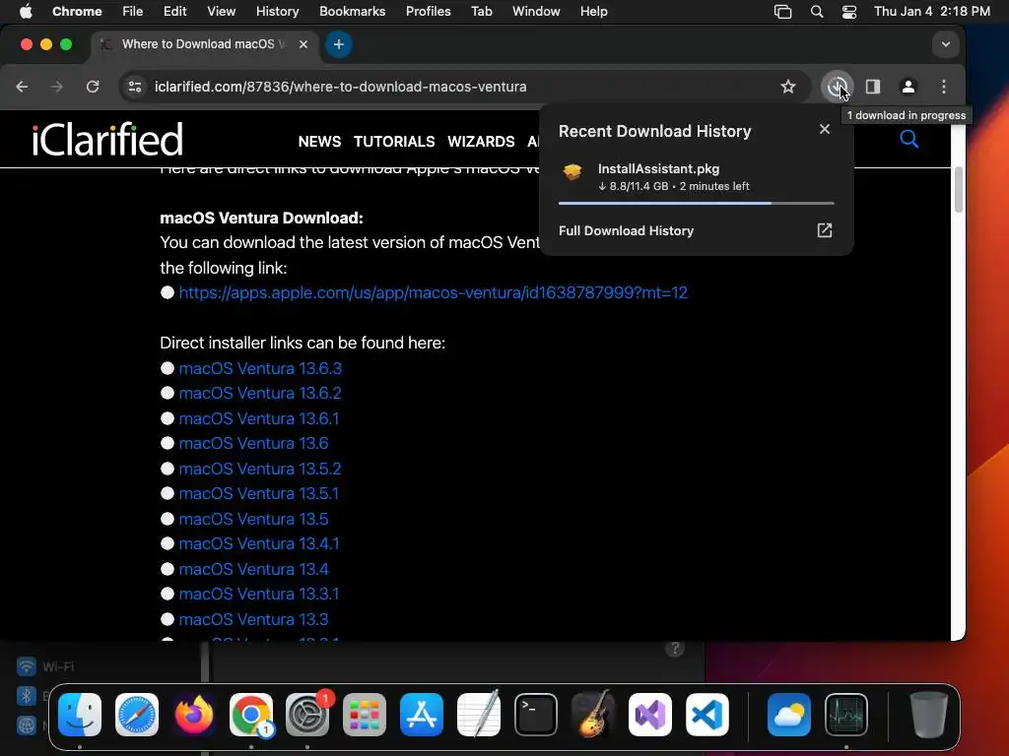Download macOS Ventura 13.6.3
1009x756 pixels.
click(x=260, y=368)
